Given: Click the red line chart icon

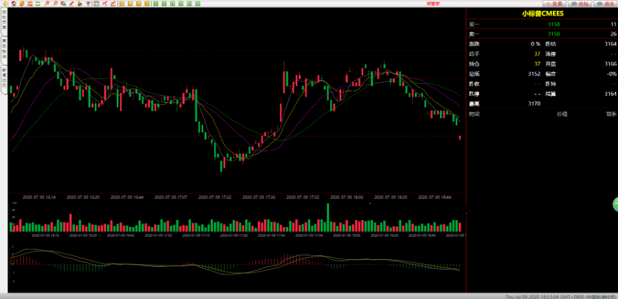Looking at the screenshot, I should (104, 3).
